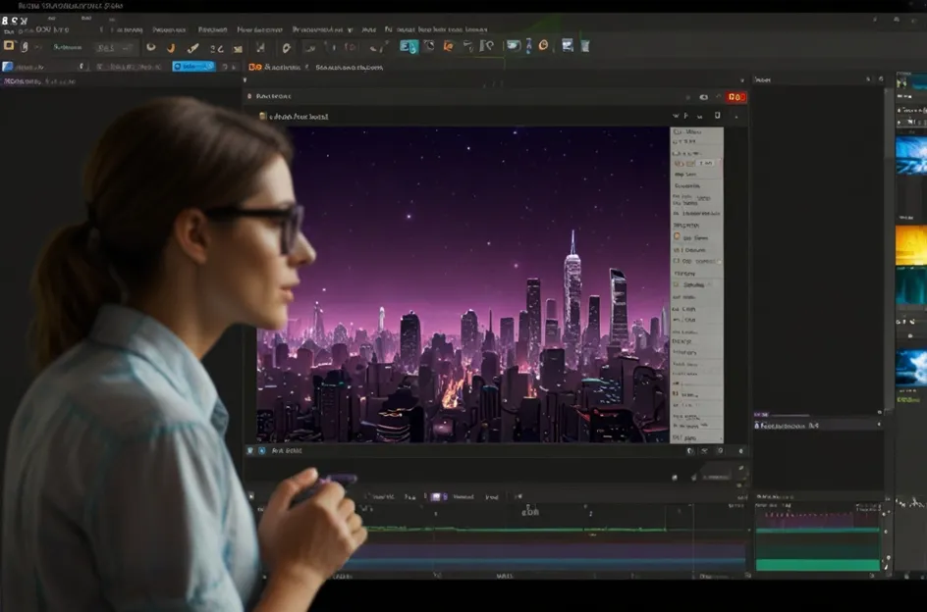The width and height of the screenshot is (927, 612).
Task: Open the tab with the orange icon
Action: (256, 68)
